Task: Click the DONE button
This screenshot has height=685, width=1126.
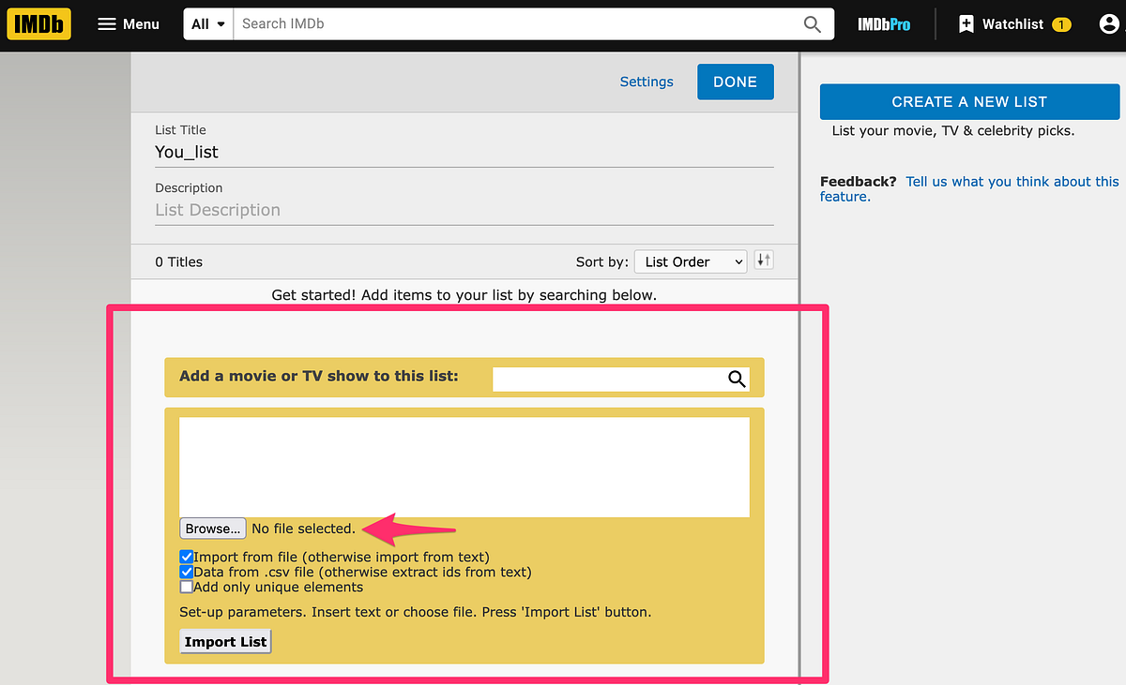Action: 735,82
